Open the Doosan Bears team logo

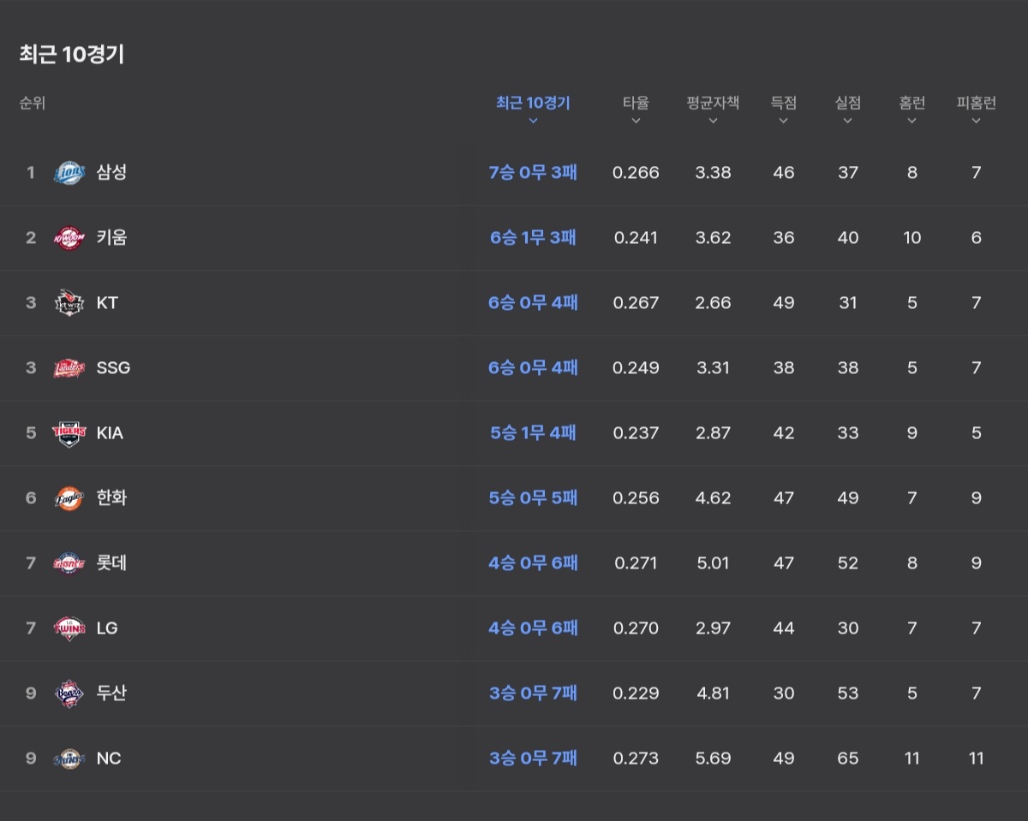tap(69, 693)
